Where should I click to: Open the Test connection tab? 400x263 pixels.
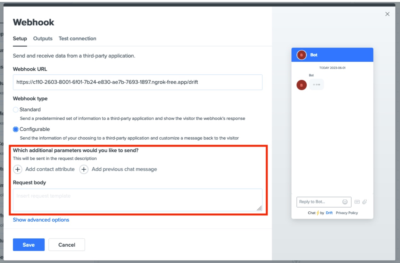coord(77,38)
